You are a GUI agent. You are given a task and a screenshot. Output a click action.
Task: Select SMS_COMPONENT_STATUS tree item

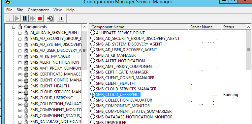tap(56, 116)
